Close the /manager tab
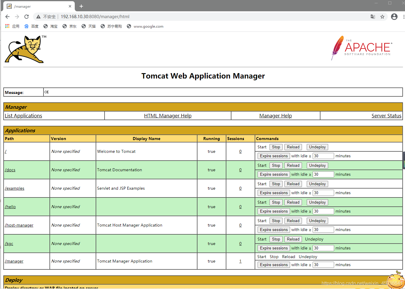This screenshot has width=405, height=289. [x=70, y=6]
